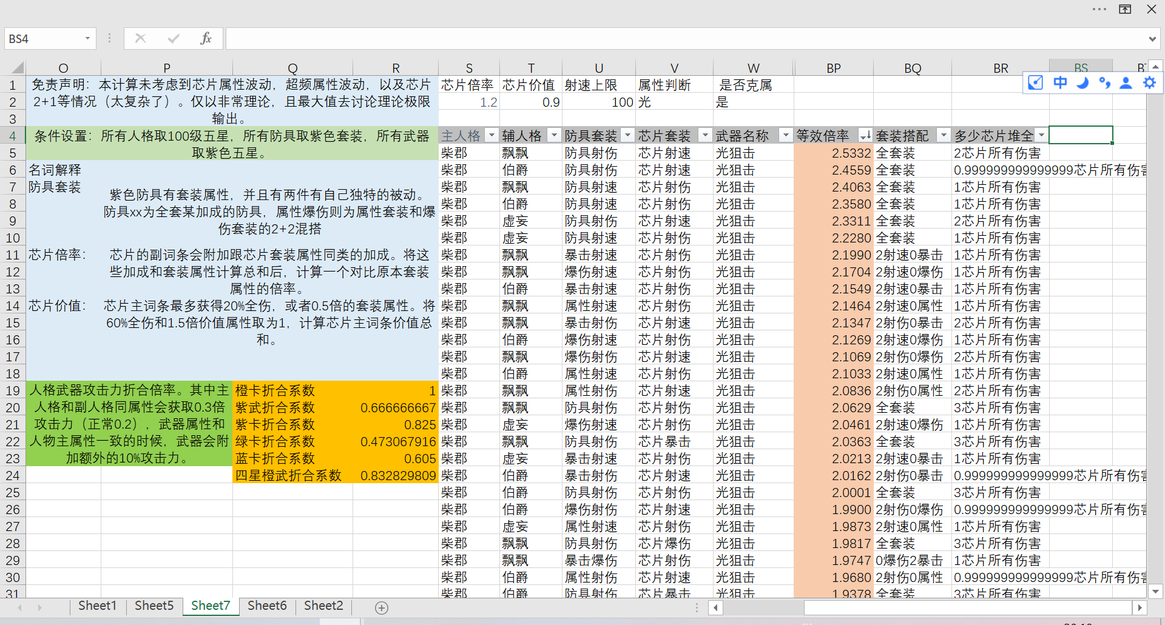Image resolution: width=1165 pixels, height=625 pixels.
Task: Select column P header
Action: tap(167, 68)
